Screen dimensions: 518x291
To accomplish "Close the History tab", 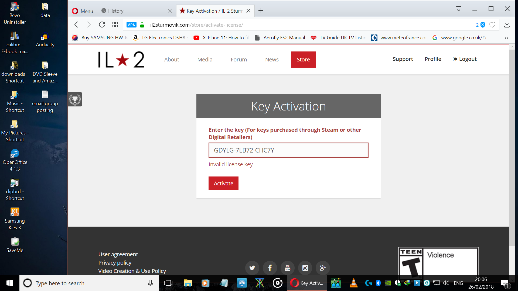I will (x=170, y=11).
